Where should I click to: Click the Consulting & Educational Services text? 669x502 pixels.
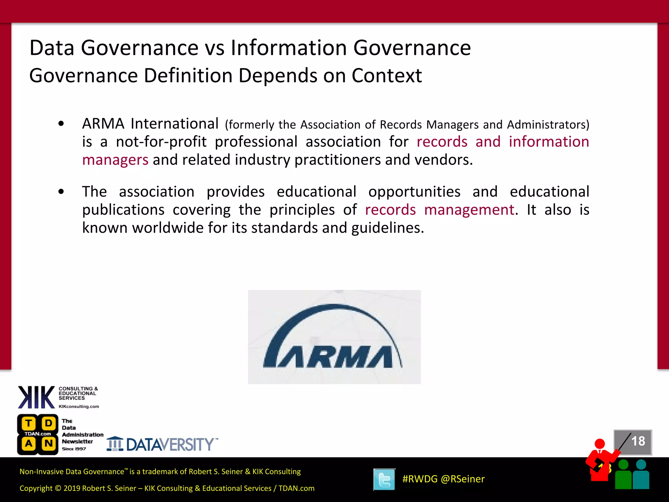pos(78,393)
